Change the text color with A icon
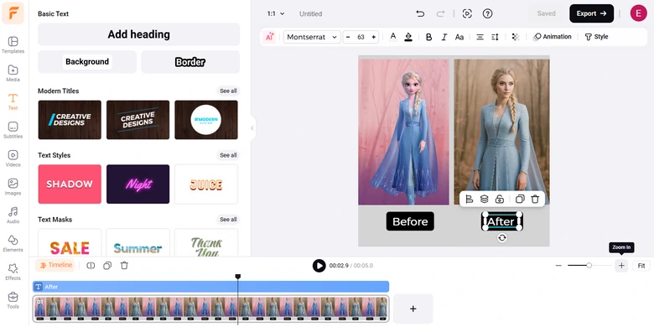 click(393, 37)
